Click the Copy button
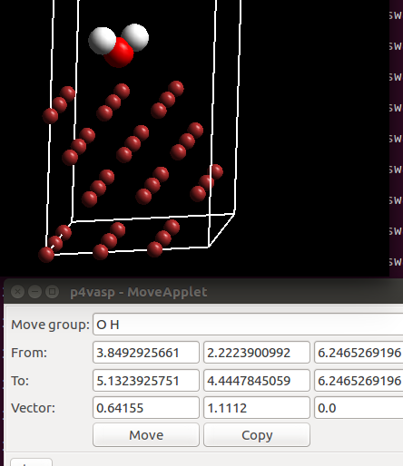 (257, 435)
